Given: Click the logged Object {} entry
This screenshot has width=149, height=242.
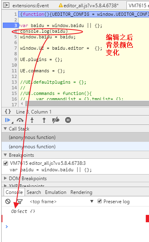Looking at the screenshot, I should [23, 211].
